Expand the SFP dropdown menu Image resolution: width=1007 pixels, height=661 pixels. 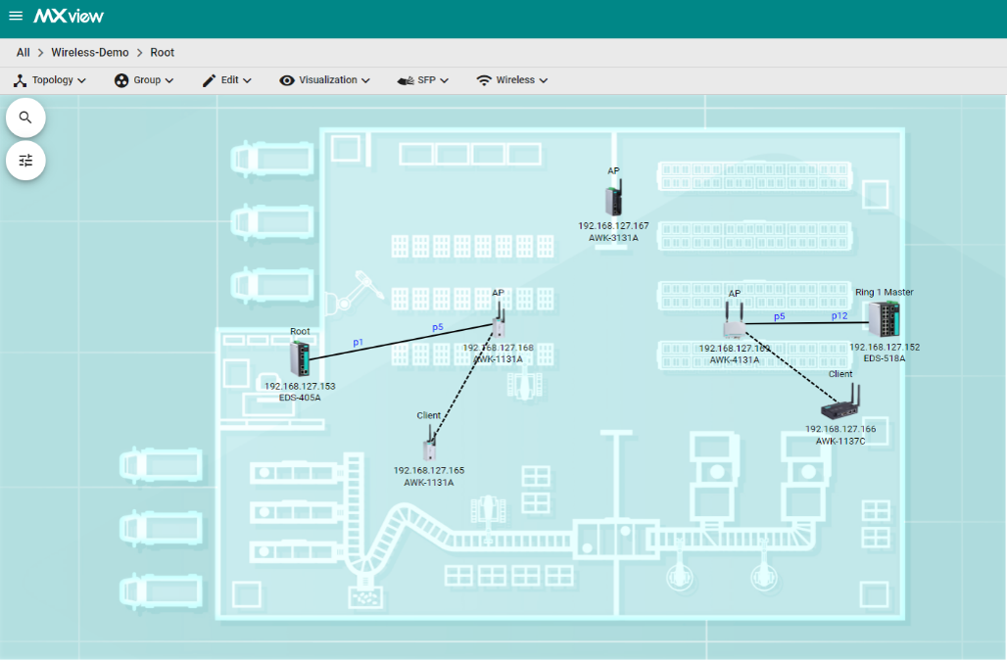[423, 80]
